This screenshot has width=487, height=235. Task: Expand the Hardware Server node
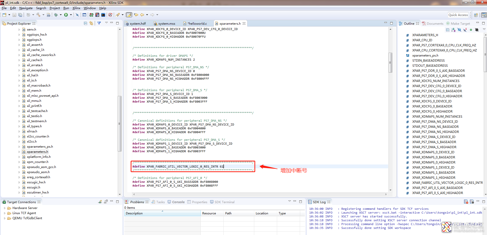coord(5,208)
